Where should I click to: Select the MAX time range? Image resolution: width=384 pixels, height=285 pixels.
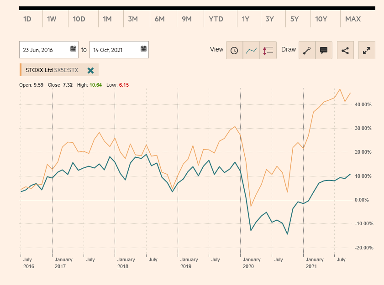pyautogui.click(x=353, y=19)
